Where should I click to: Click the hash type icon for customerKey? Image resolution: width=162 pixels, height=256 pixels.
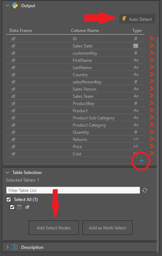[135, 53]
